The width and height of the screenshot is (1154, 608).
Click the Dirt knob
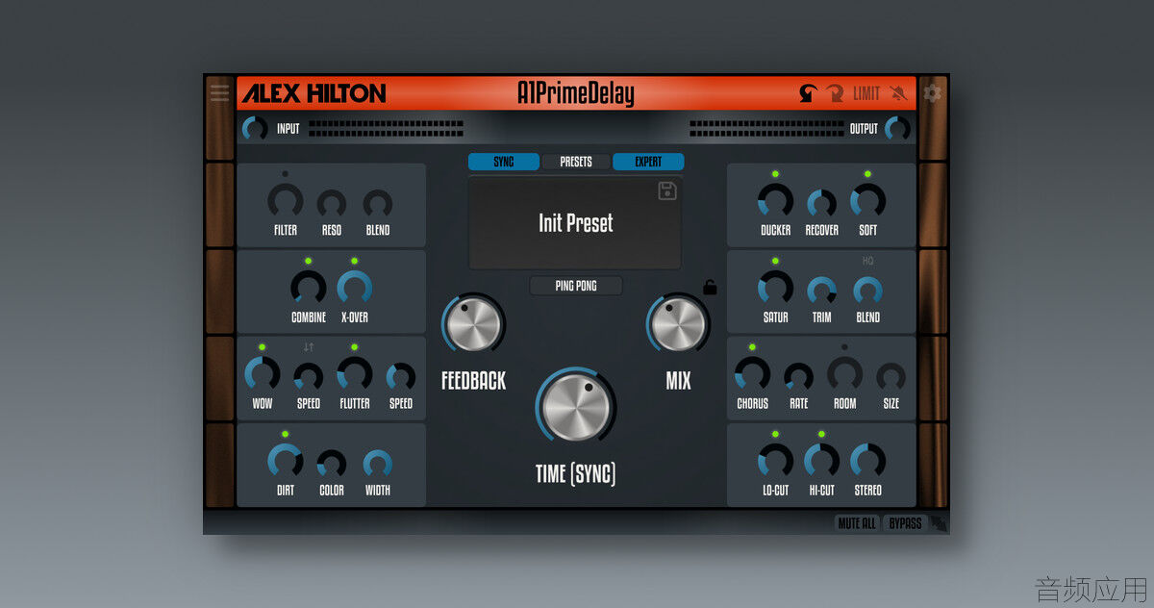tap(285, 462)
